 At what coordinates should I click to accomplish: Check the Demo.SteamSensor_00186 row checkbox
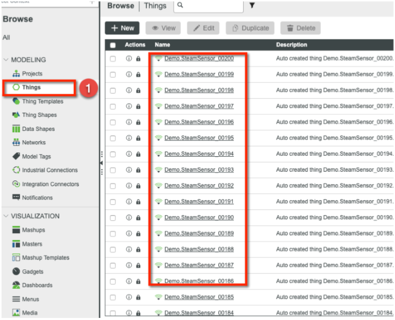tap(113, 281)
